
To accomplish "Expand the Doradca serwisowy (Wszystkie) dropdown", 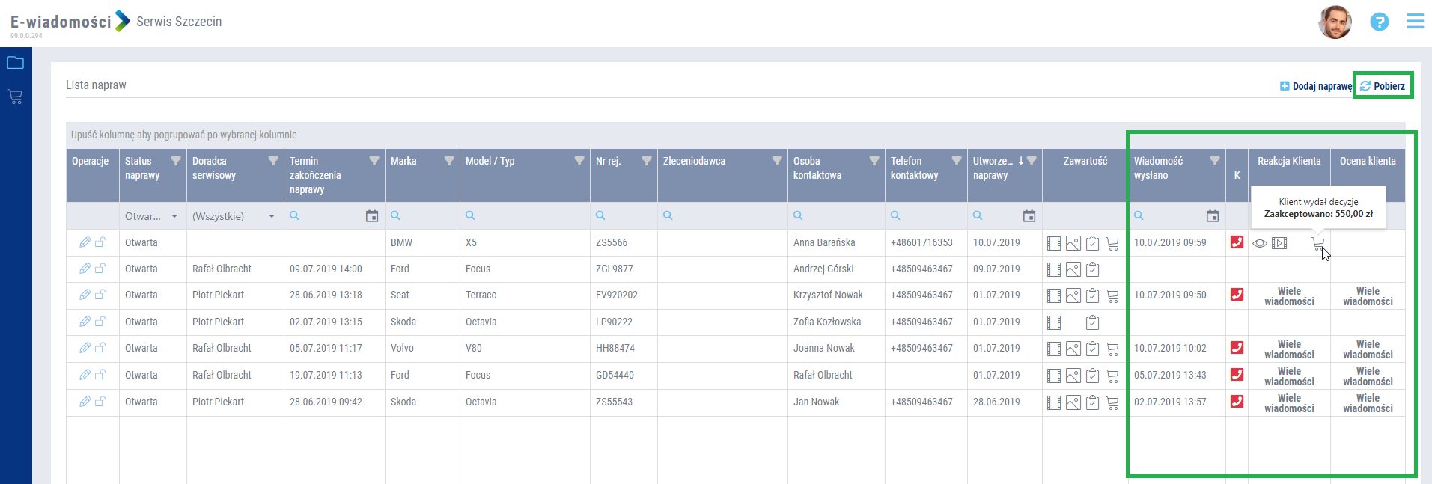I will [272, 216].
